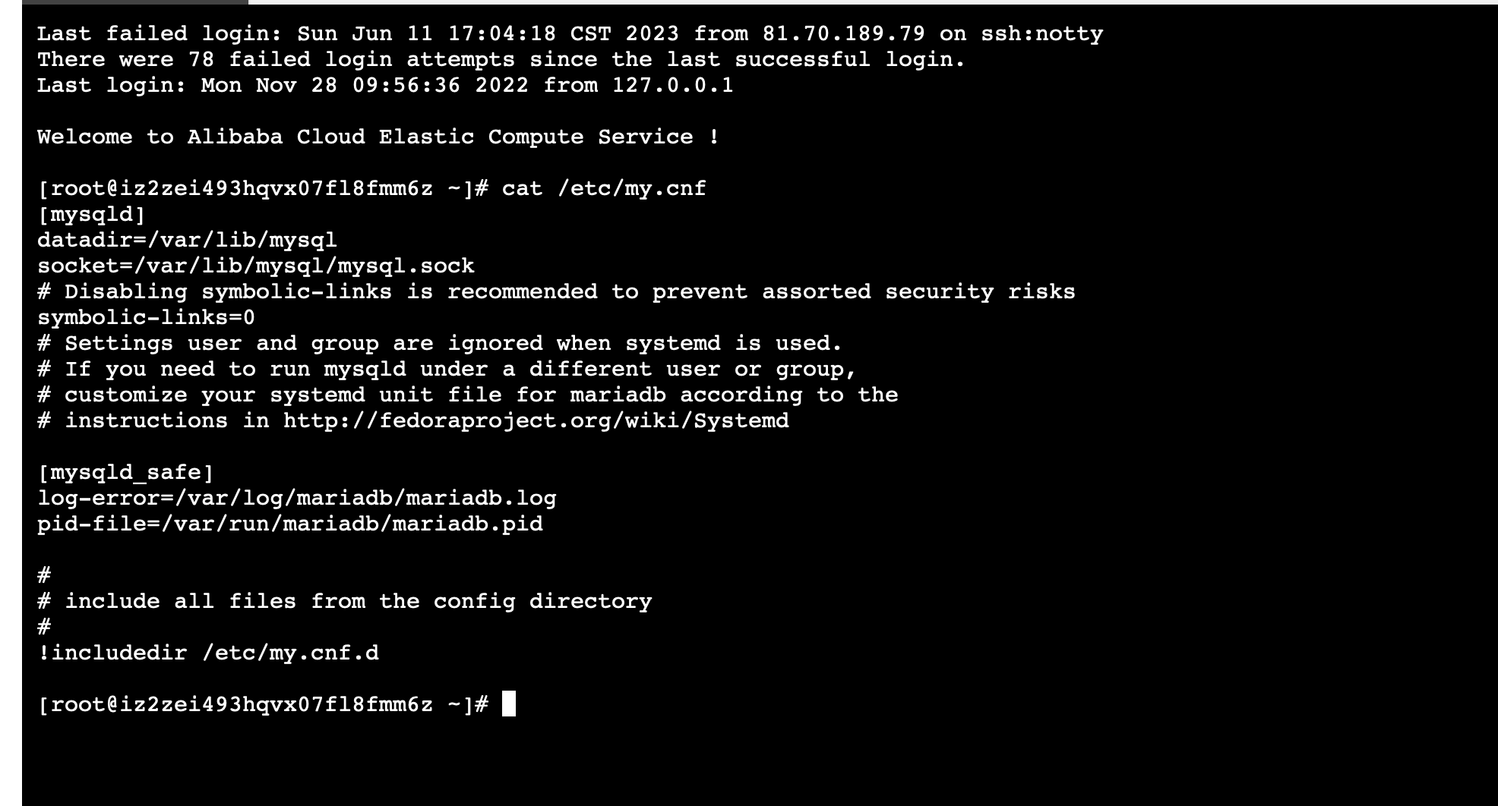The width and height of the screenshot is (1498, 806).
Task: Click the 'include all files' comment line
Action: click(x=345, y=601)
